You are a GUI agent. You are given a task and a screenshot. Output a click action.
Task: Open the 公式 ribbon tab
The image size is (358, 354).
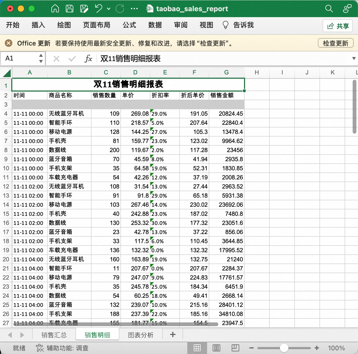pos(130,25)
